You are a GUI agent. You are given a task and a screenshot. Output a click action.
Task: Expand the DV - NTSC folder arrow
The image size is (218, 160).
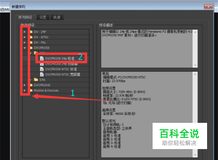25,37
